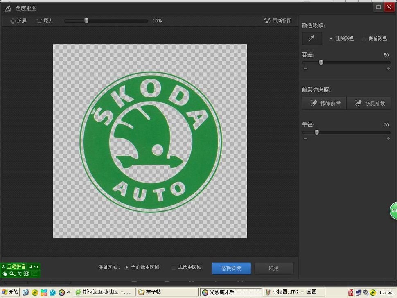The image size is (397, 298).
Task: Open the IME soft keyboard icon
Action: [34, 274]
